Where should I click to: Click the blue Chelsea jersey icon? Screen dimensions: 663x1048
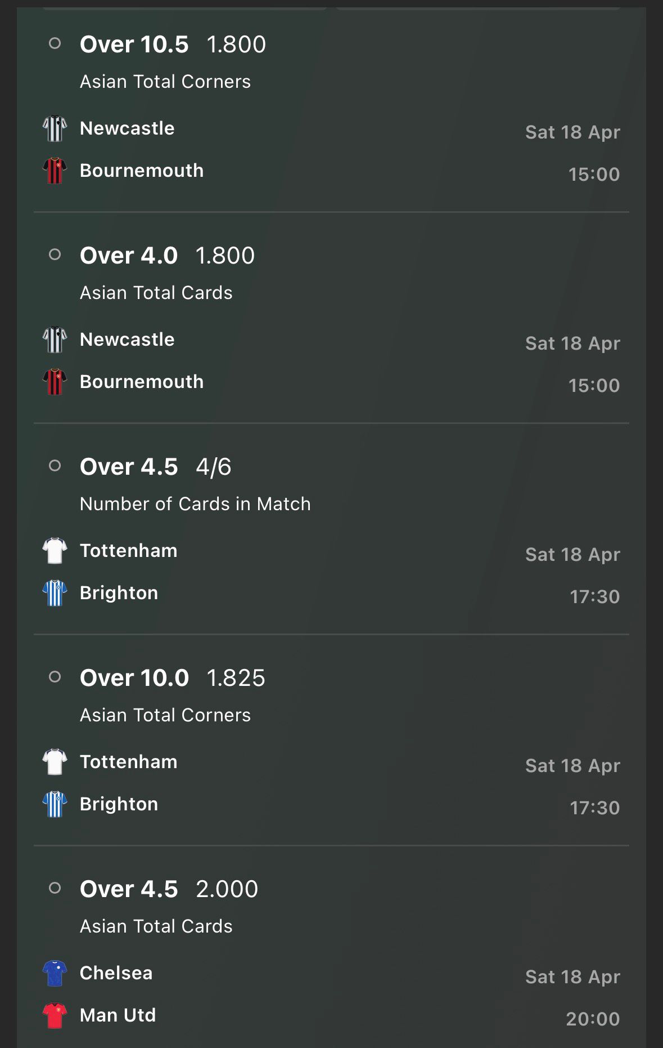[x=55, y=973]
